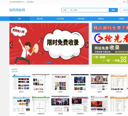Open the 九酷音乐网 site thumbnail
128x116 pixels.
point(41,104)
